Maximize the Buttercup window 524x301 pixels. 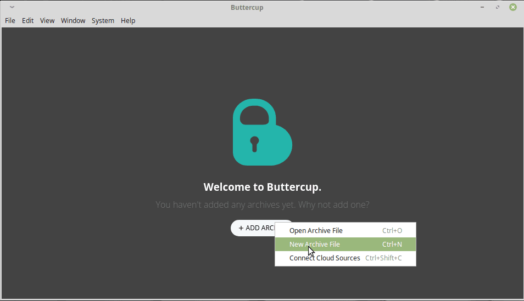tap(498, 7)
